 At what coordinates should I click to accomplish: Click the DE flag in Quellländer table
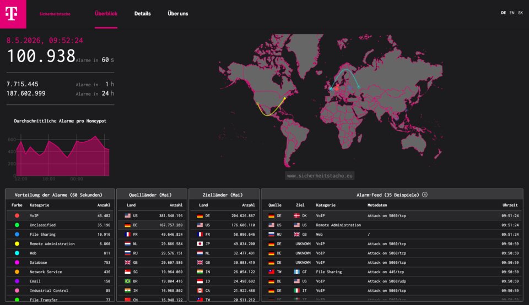[127, 225]
